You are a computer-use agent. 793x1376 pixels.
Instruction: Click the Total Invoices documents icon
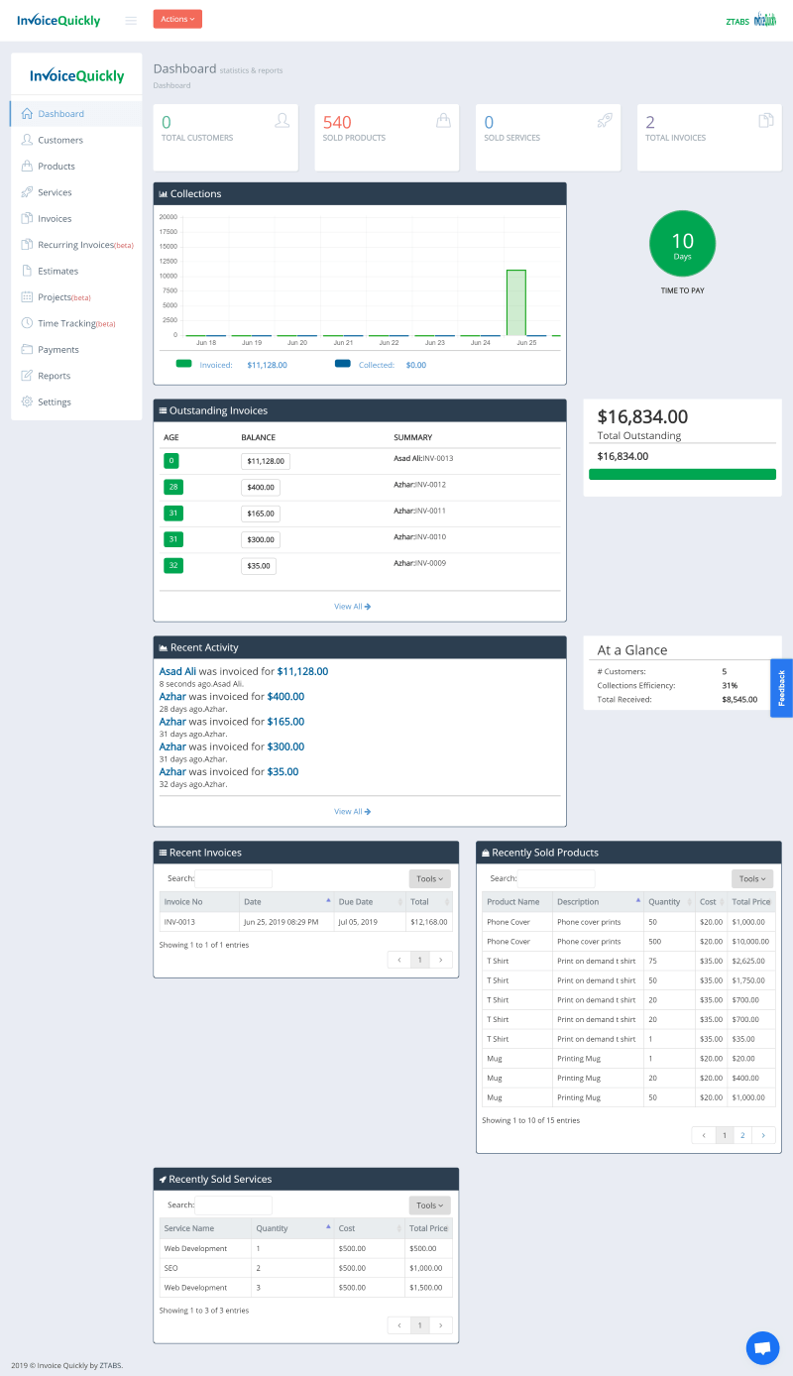point(766,120)
